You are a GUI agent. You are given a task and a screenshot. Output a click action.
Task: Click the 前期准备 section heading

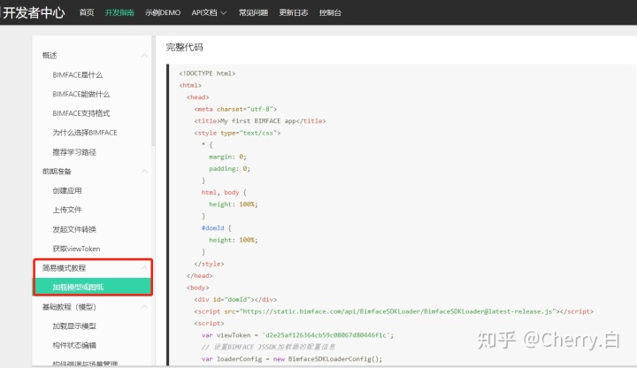coord(57,172)
